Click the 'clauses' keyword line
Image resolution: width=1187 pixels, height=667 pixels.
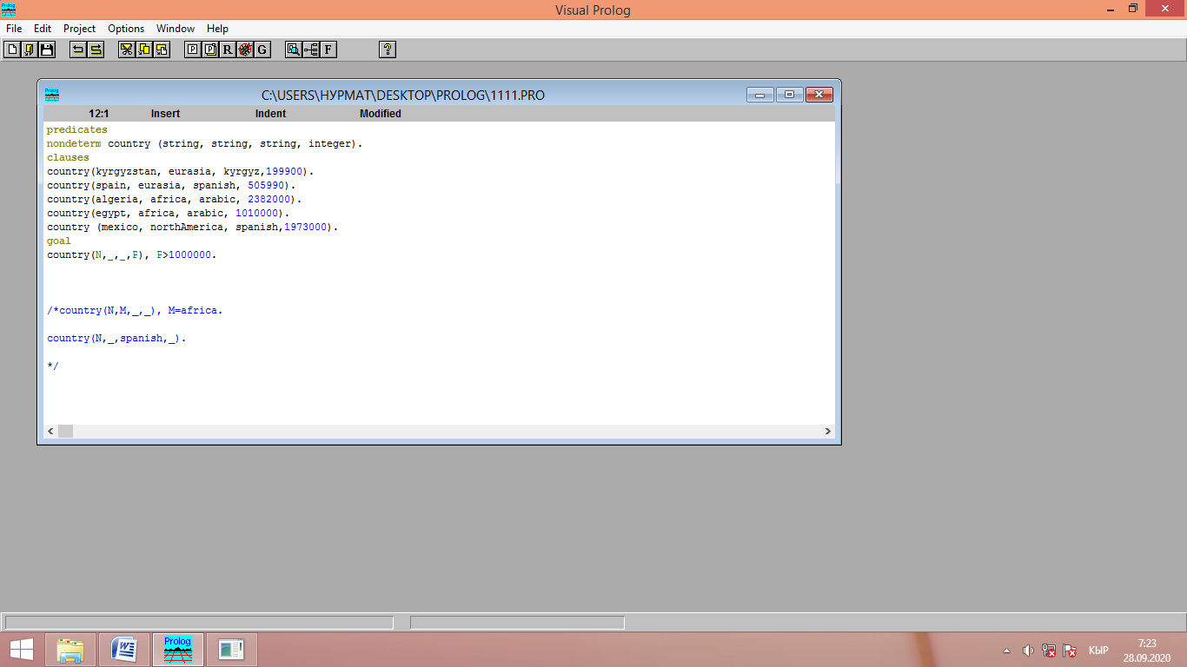pyautogui.click(x=68, y=158)
